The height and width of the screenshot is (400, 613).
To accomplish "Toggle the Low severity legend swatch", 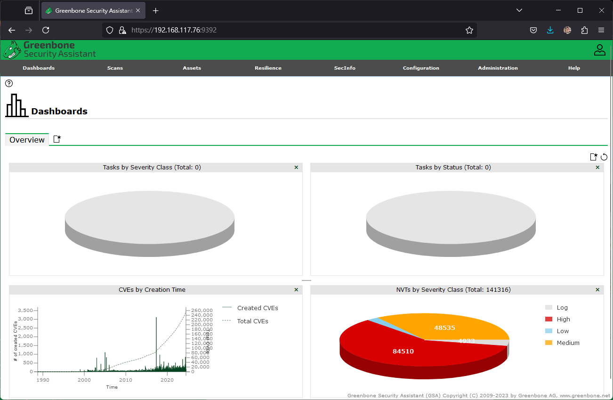I will pyautogui.click(x=548, y=331).
